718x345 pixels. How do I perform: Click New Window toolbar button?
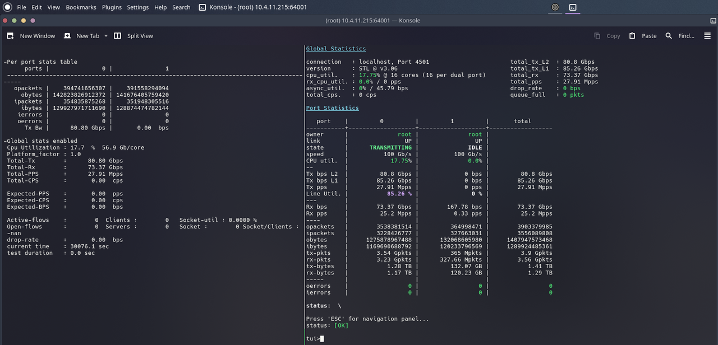point(31,36)
